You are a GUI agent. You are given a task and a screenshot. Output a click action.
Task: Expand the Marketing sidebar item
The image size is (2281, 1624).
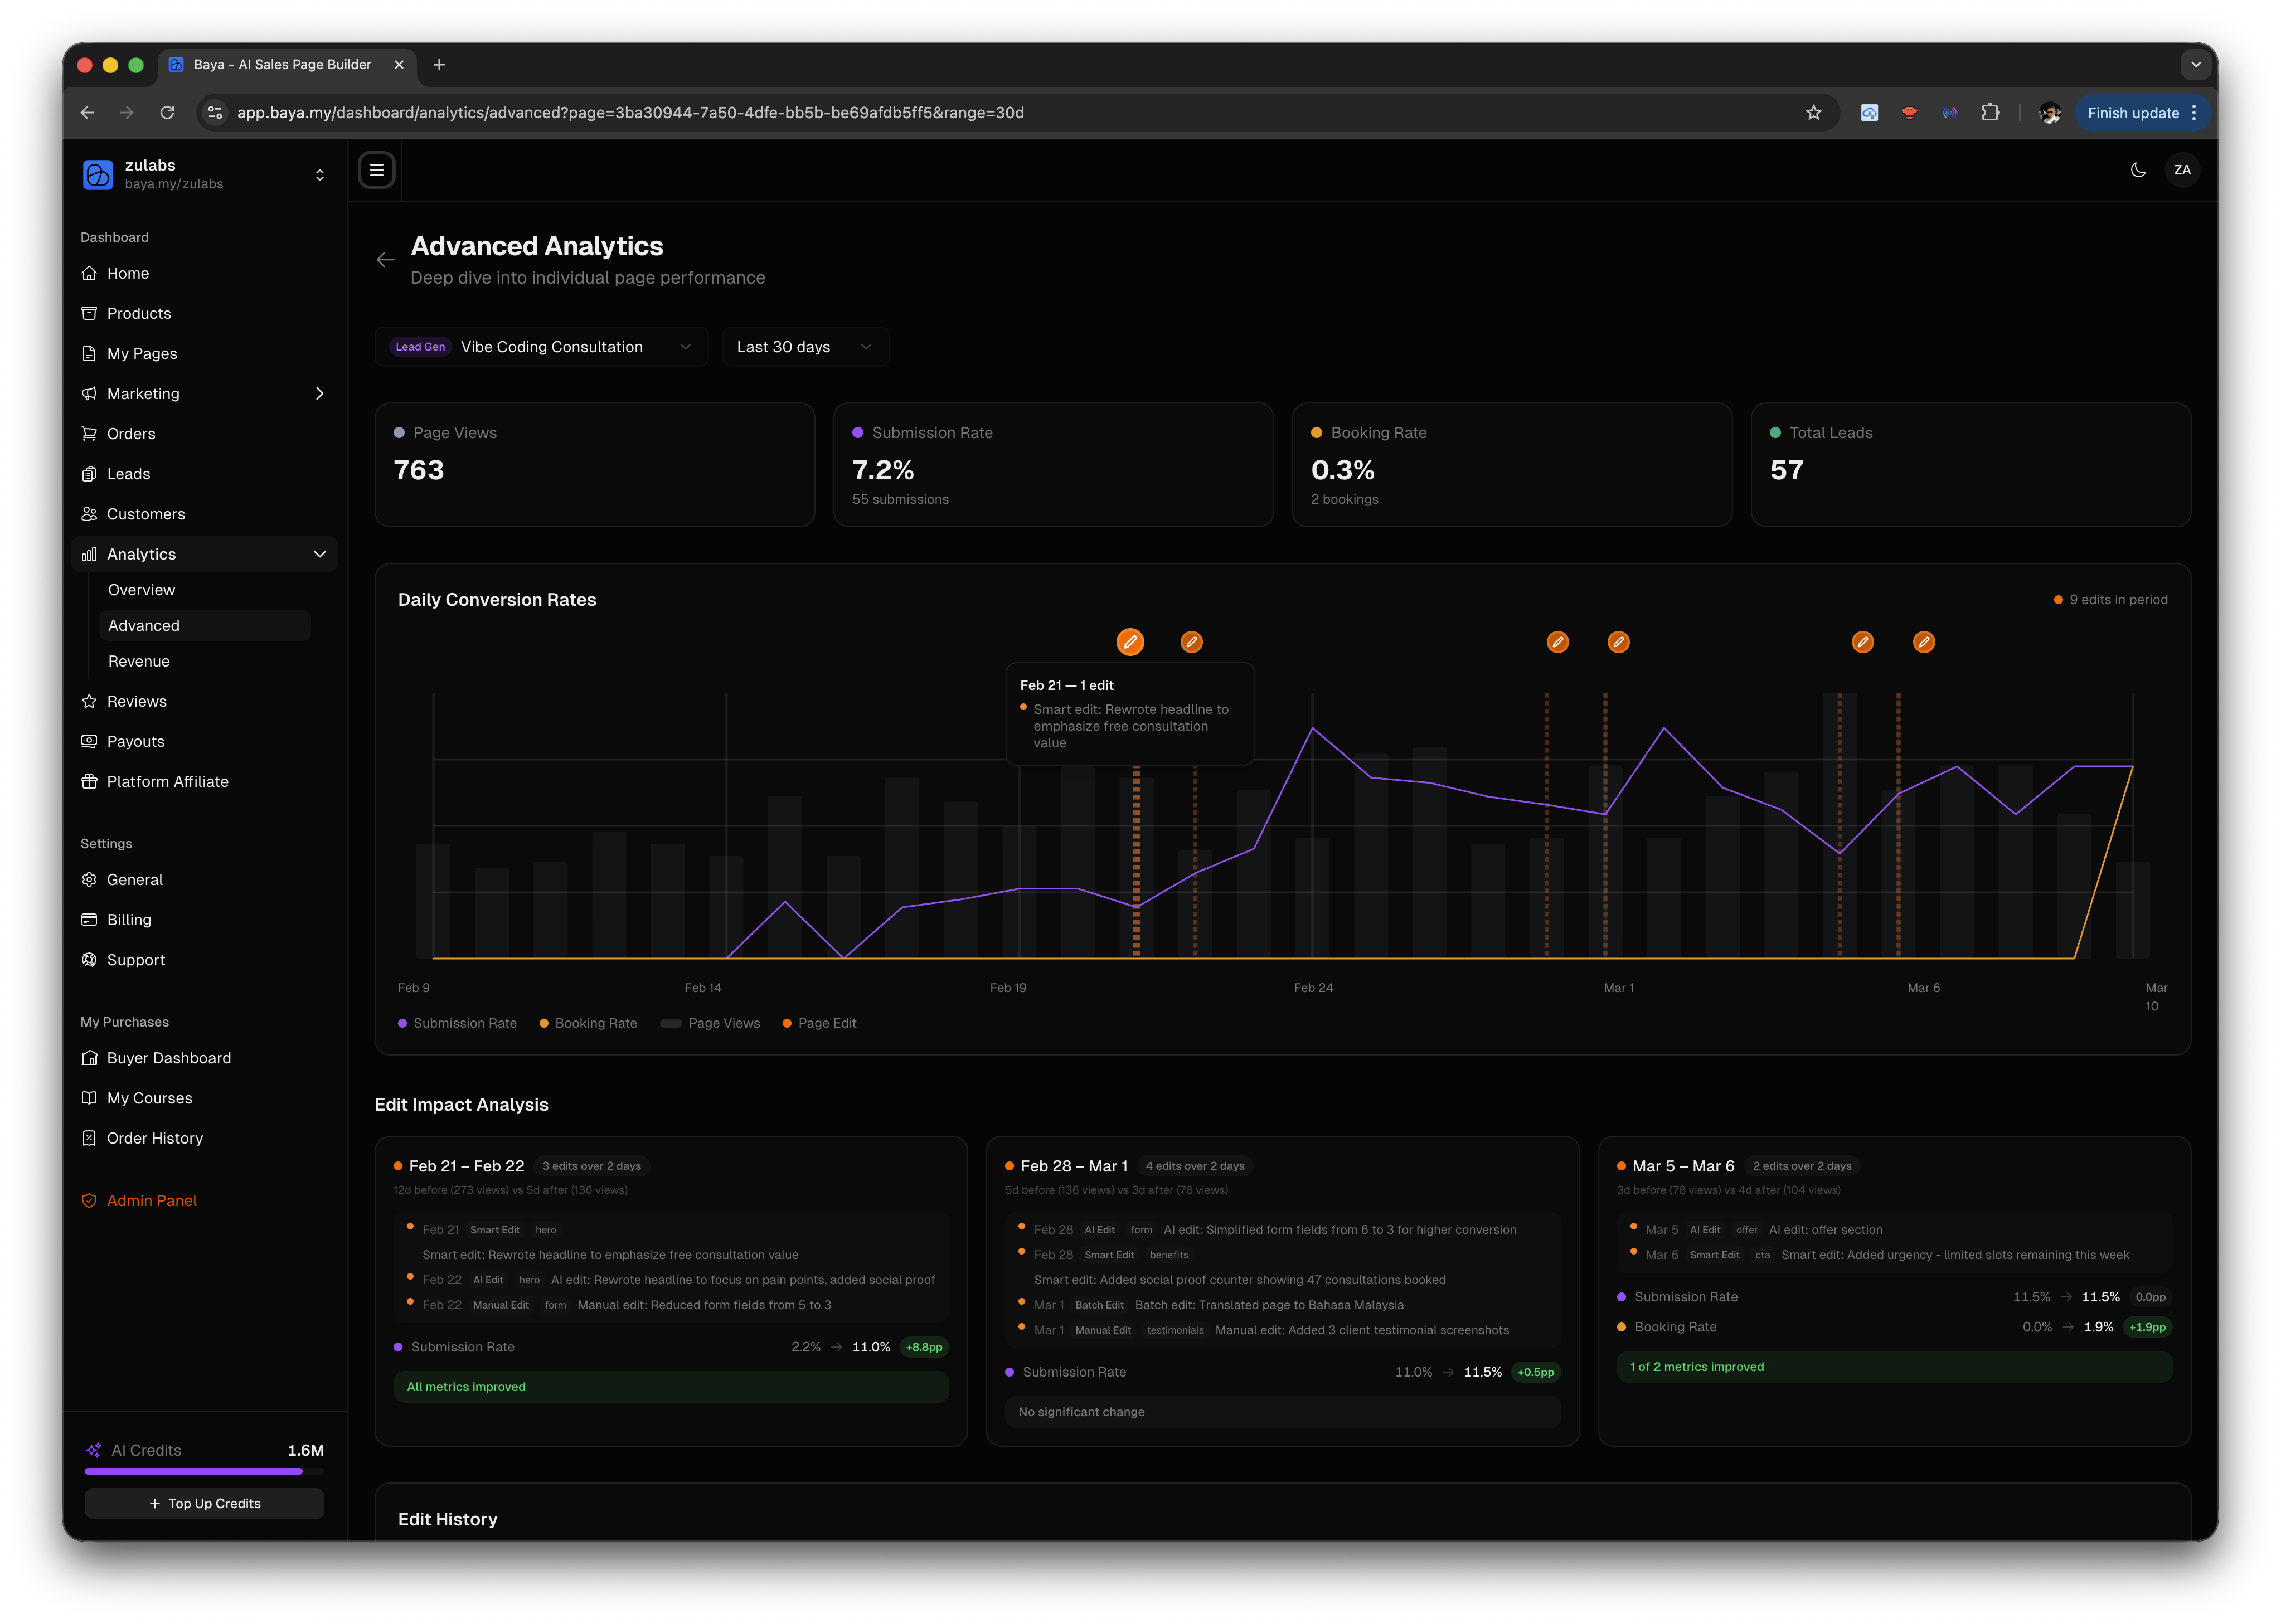click(x=320, y=393)
